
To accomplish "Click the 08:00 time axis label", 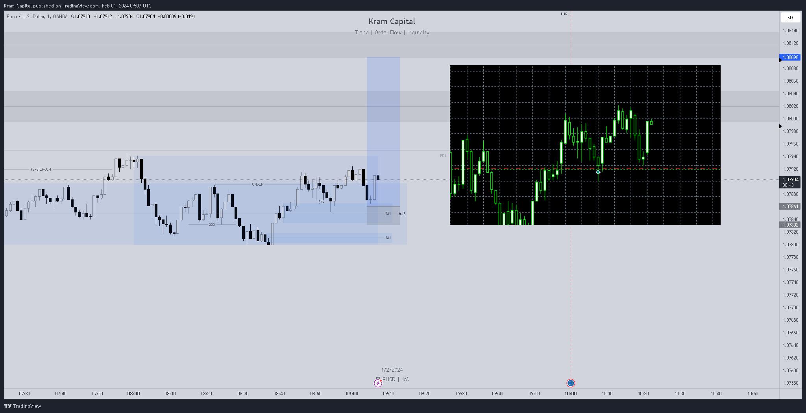I will click(133, 393).
